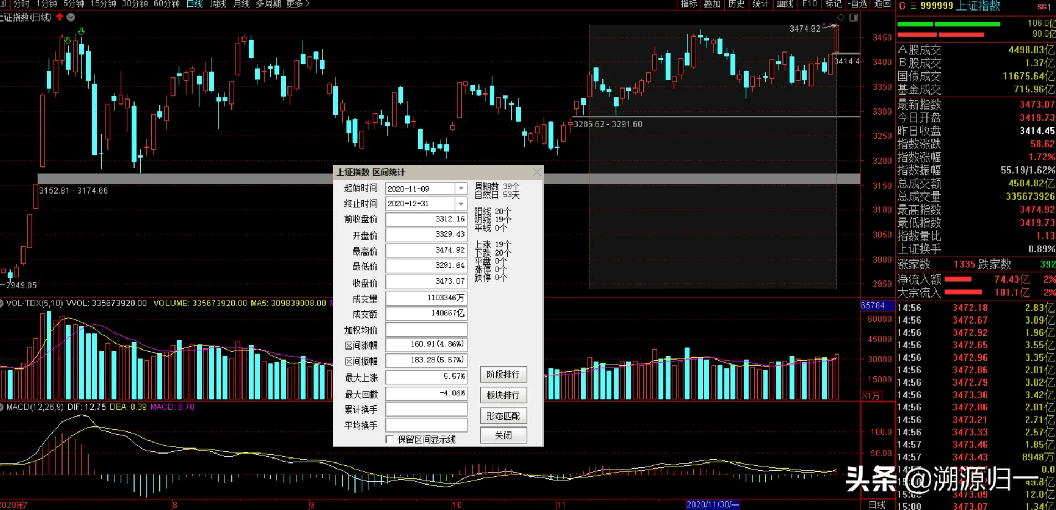Click the 关闭 button in dialog

pyautogui.click(x=503, y=435)
